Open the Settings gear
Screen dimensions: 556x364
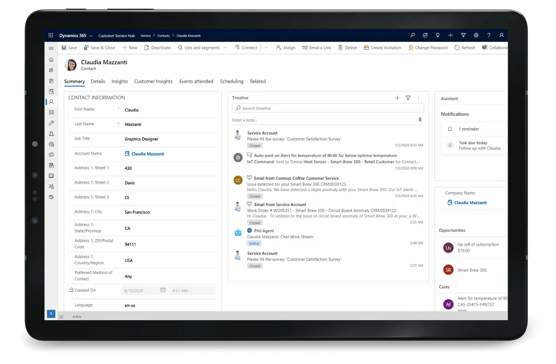476,35
